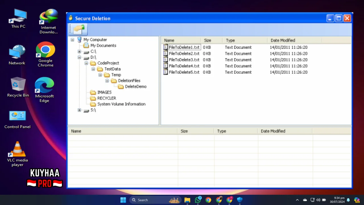Select FileToDelete4.txt in the file list
Image resolution: width=364 pixels, height=205 pixels.
(184, 66)
